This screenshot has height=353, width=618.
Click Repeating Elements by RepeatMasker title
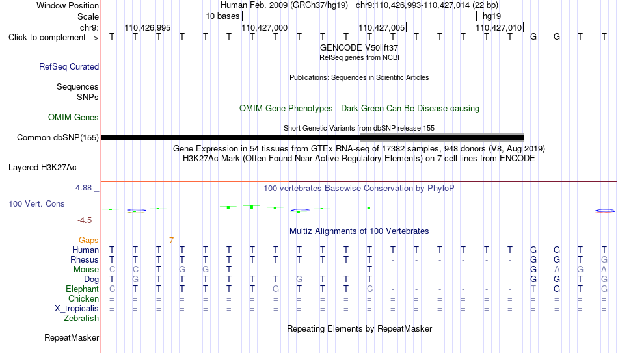click(359, 328)
